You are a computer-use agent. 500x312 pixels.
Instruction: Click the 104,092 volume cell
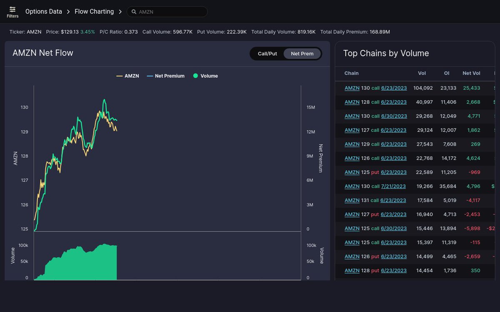tap(423, 88)
